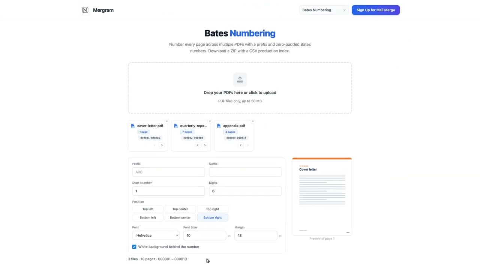Screen dimensions: 480x270
Task: Click the Mergram logo icon
Action: coord(85,10)
